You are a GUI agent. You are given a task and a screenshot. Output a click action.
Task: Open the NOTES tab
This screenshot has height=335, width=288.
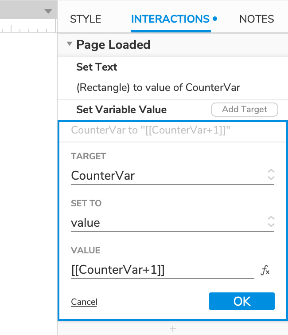click(x=257, y=19)
